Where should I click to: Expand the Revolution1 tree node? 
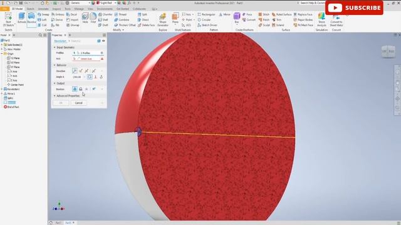(2, 89)
